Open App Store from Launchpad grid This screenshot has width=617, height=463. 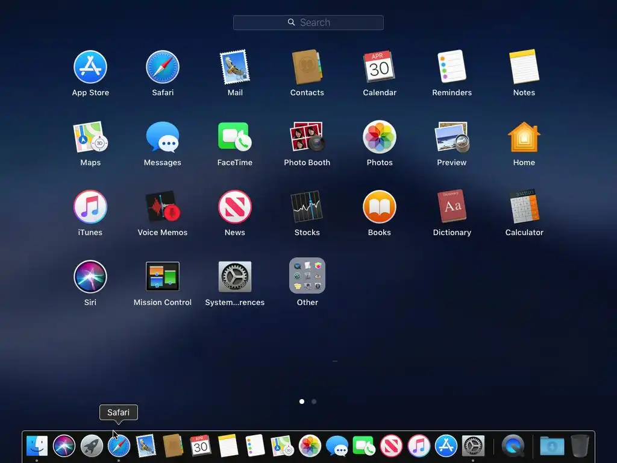90,67
